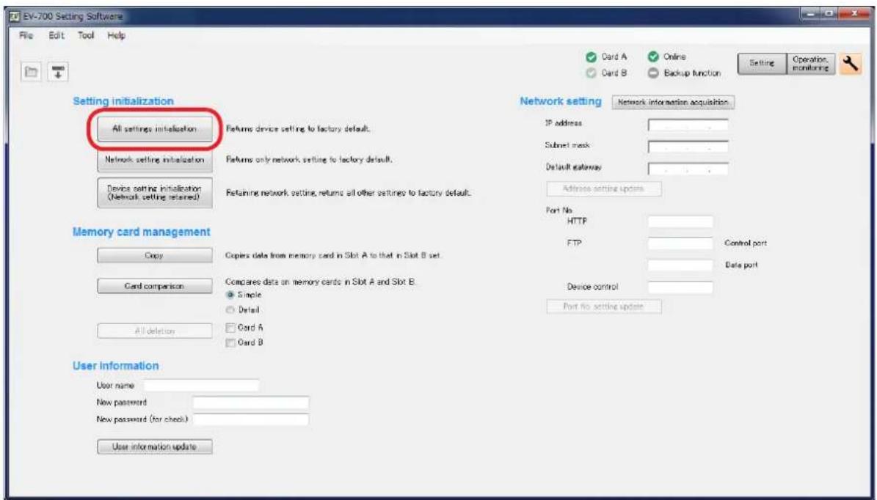
Task: Click the Setting initialization heading
Action: (123, 101)
